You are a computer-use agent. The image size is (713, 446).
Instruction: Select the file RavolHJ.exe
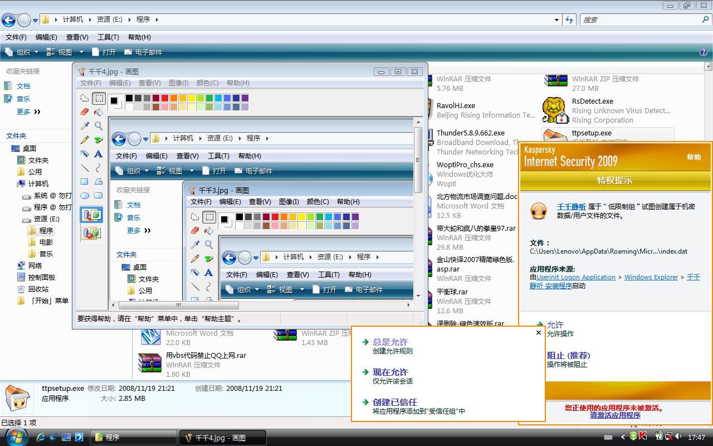[x=456, y=105]
